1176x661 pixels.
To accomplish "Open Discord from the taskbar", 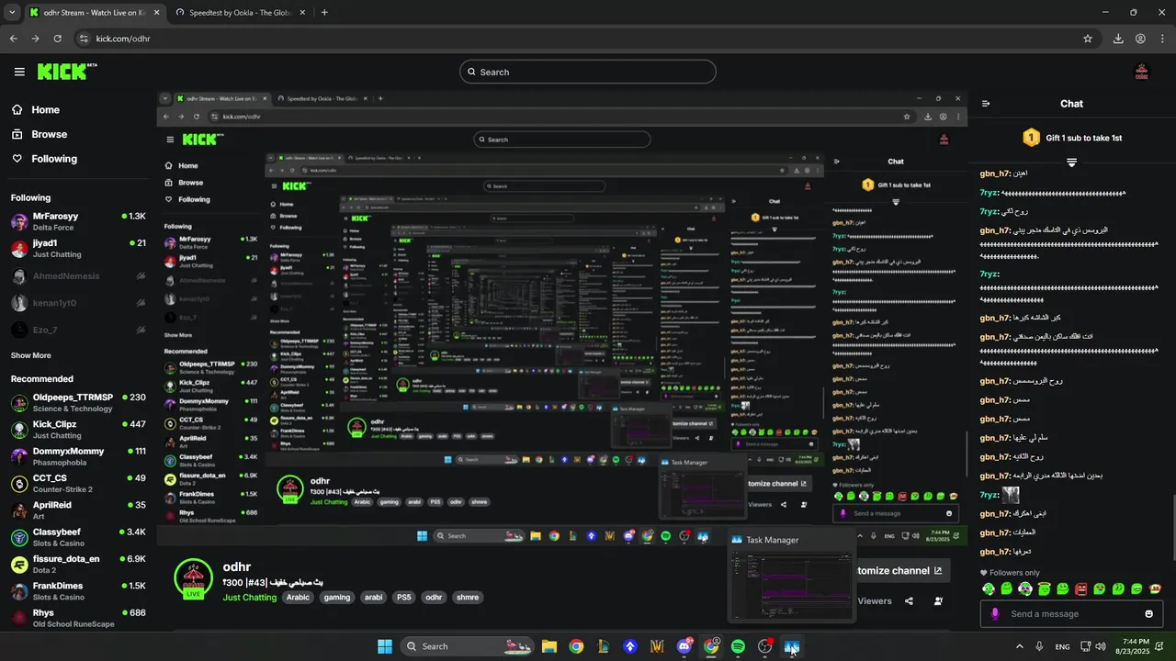I will click(684, 646).
